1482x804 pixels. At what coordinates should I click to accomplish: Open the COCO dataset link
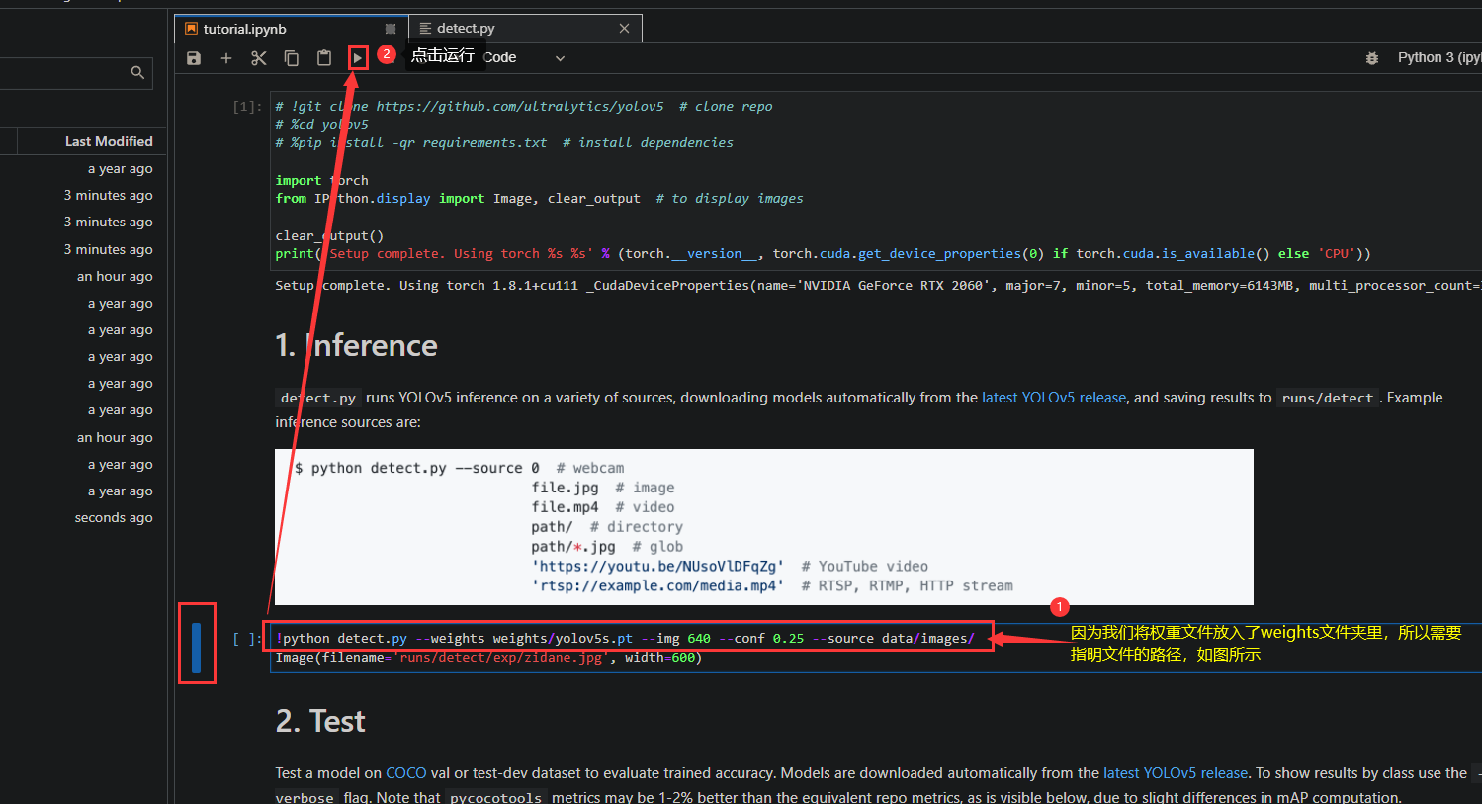406,773
